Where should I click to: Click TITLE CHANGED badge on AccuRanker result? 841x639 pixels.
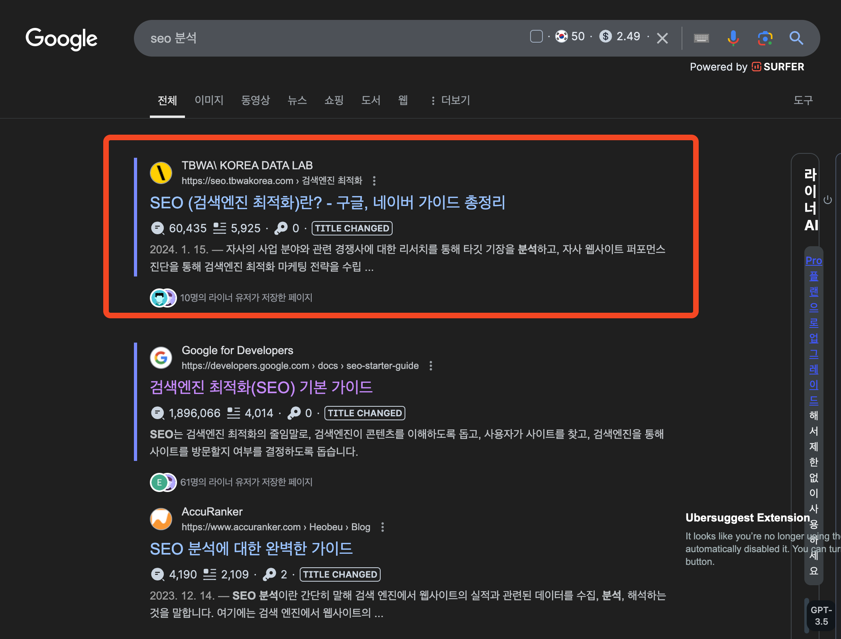coord(340,574)
